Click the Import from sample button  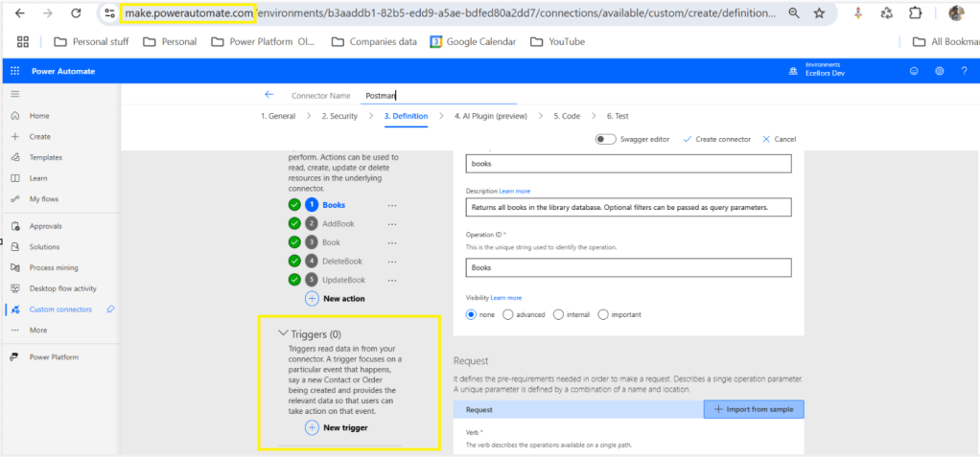click(754, 409)
